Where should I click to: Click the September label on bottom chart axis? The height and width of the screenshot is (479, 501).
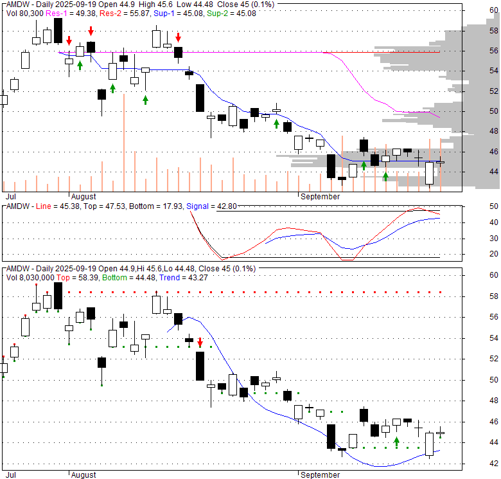pos(320,475)
